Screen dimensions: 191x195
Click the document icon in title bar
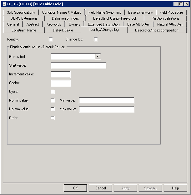[x=4, y=4]
